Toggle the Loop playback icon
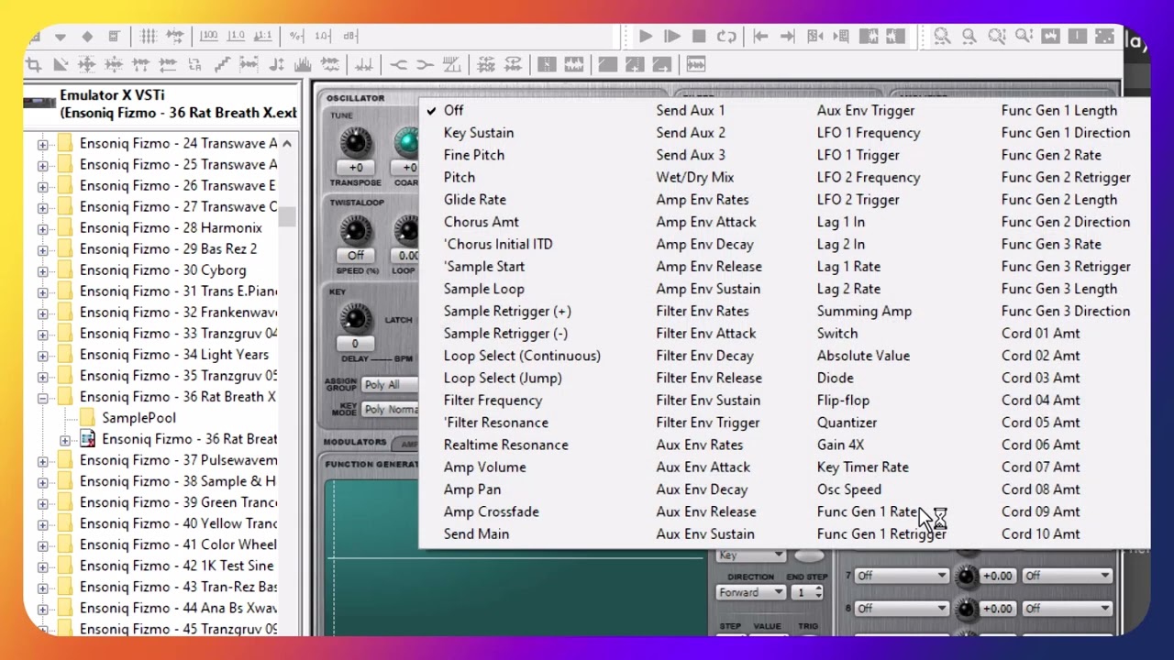Viewport: 1174px width, 660px height. tap(726, 37)
